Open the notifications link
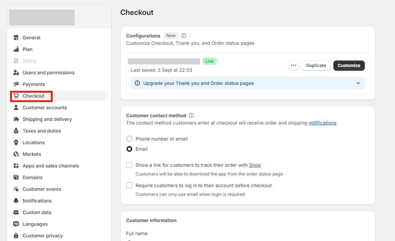Screen dimensions: 395x241 [x=322, y=123]
